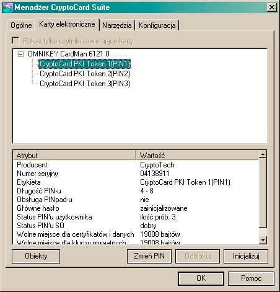
Task: Go to the Konfiguracja tab
Action: 157,25
